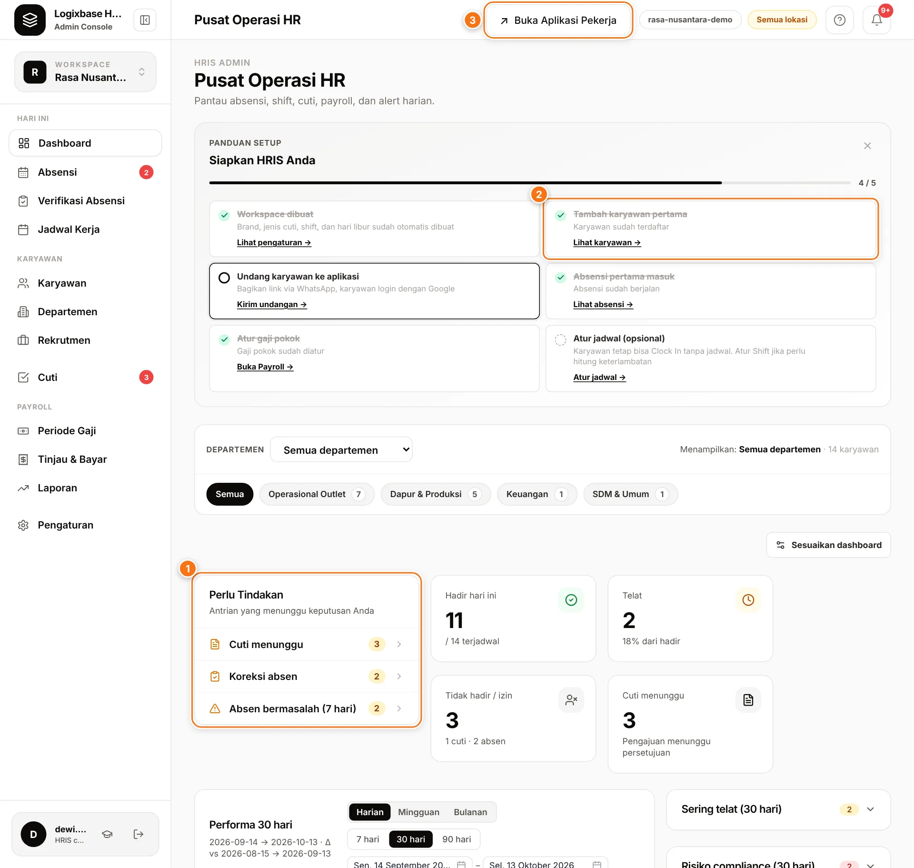
Task: Open notifications bell icon
Action: pyautogui.click(x=876, y=20)
